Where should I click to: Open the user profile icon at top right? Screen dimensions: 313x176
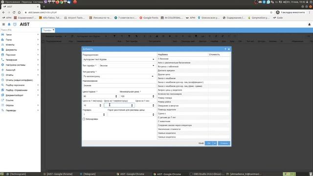[x=310, y=24]
